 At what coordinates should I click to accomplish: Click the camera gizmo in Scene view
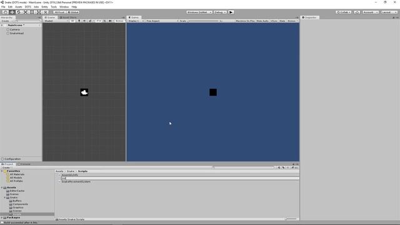point(84,92)
